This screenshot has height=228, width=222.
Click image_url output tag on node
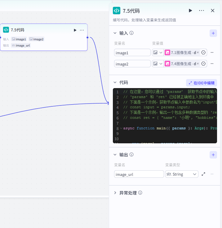point(21,45)
